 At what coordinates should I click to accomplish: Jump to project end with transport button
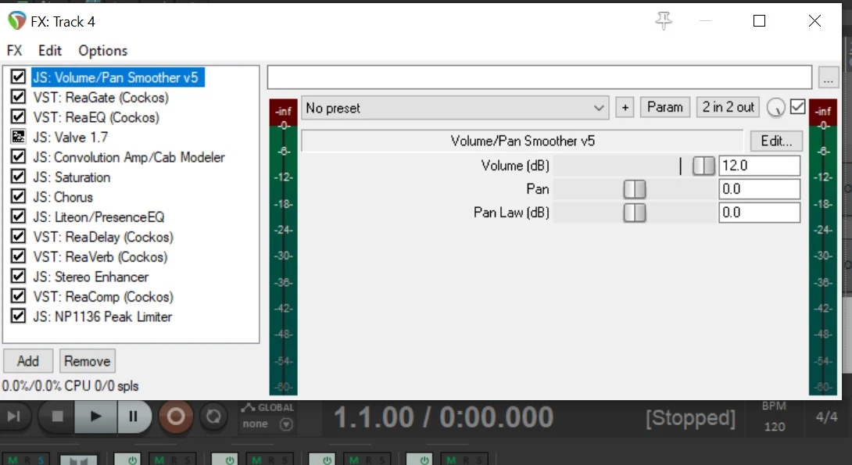(x=14, y=417)
